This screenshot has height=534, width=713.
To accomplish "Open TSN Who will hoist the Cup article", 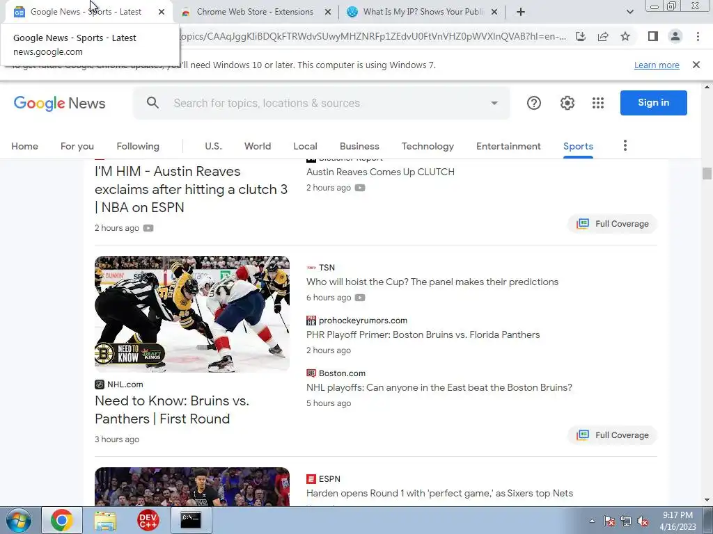I will coord(432,282).
